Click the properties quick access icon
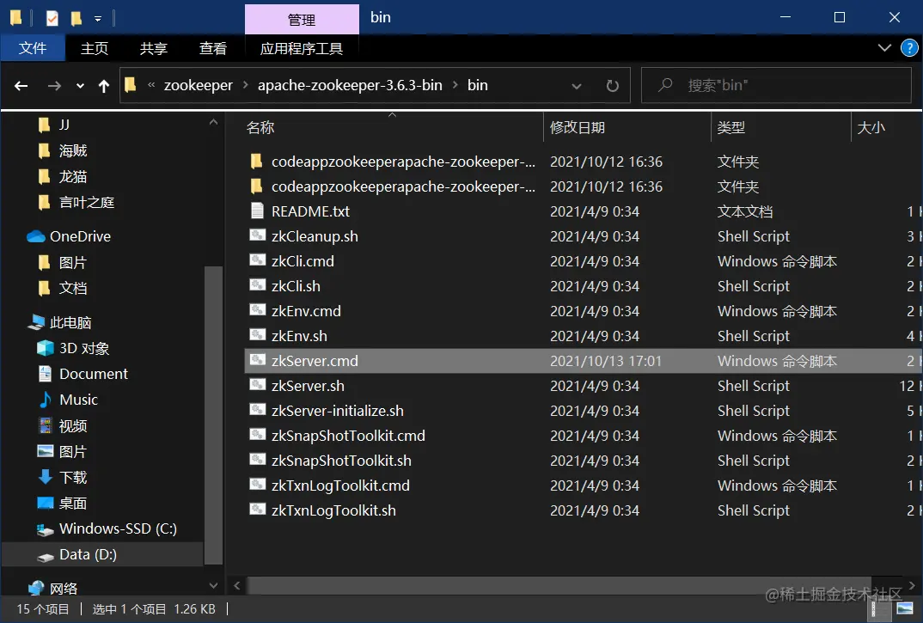The width and height of the screenshot is (923, 623). 52,19
